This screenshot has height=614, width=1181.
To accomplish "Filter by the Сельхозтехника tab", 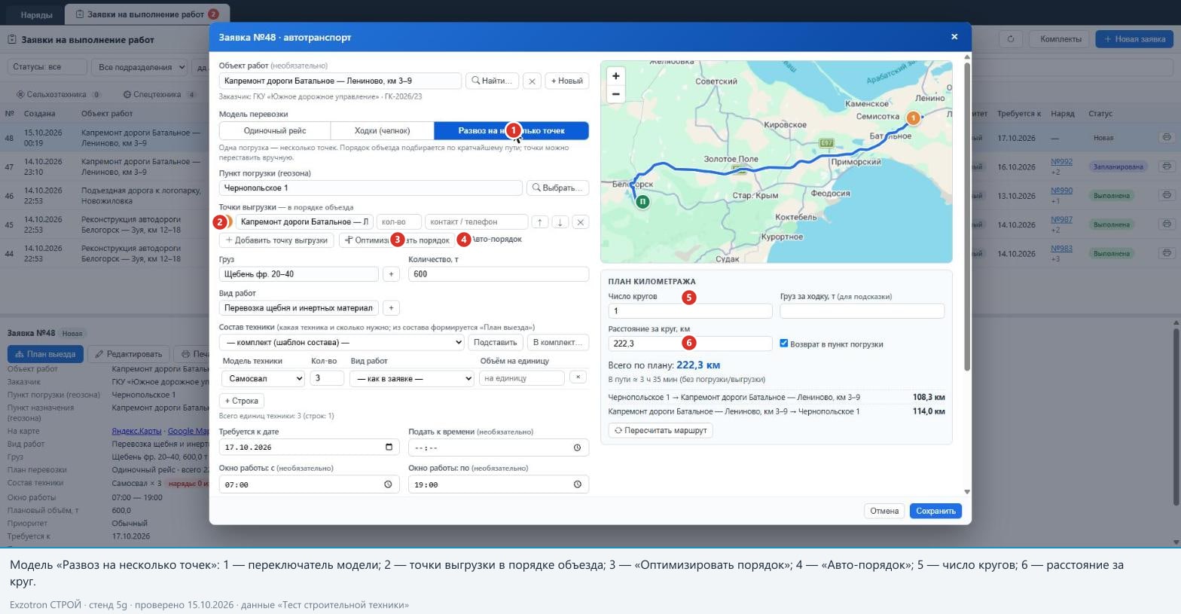I will click(x=59, y=95).
